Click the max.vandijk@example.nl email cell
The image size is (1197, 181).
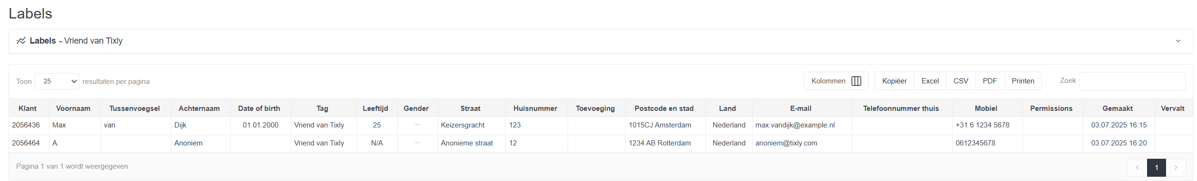pos(795,125)
